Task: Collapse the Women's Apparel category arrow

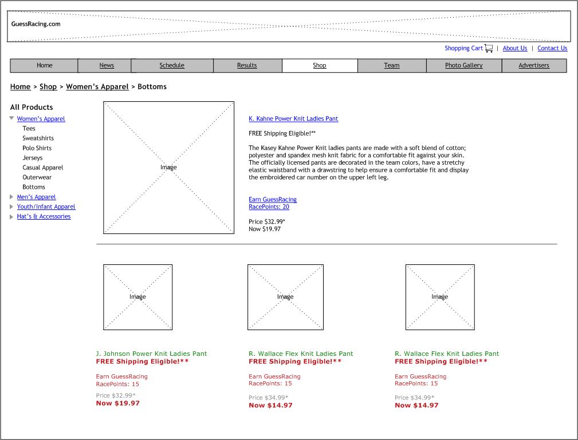Action: tap(11, 118)
